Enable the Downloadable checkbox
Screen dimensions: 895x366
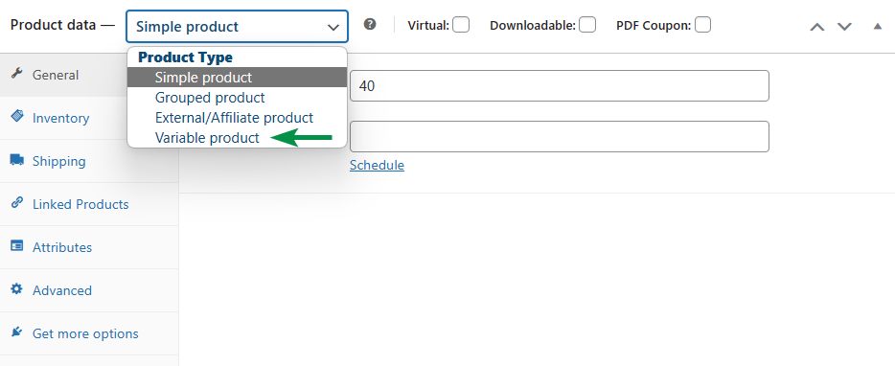click(587, 25)
